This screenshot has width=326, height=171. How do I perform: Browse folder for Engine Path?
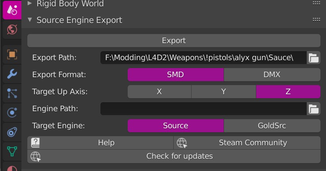point(314,109)
